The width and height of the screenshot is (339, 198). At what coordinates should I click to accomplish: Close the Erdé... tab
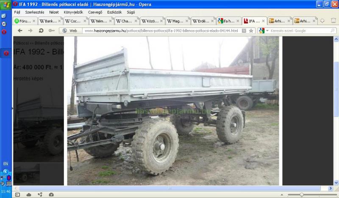click(x=213, y=21)
